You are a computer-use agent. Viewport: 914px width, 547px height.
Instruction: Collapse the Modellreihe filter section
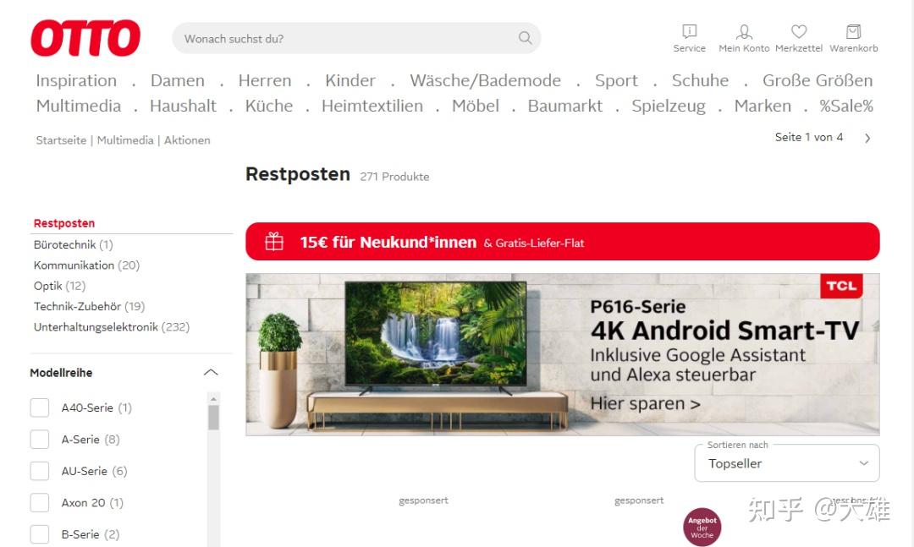click(x=211, y=372)
